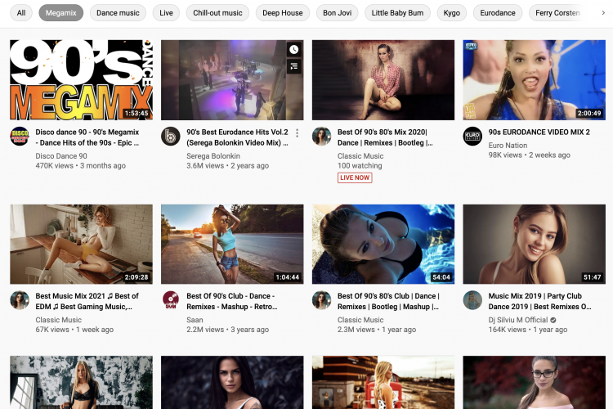This screenshot has height=409, width=613.
Task: Go to Euro Nation channel name
Action: click(x=508, y=146)
